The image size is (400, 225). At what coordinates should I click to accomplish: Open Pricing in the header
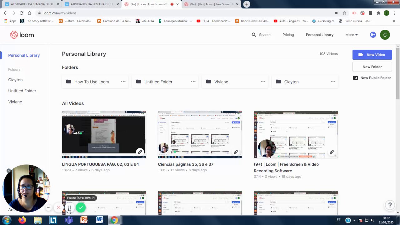click(x=288, y=35)
